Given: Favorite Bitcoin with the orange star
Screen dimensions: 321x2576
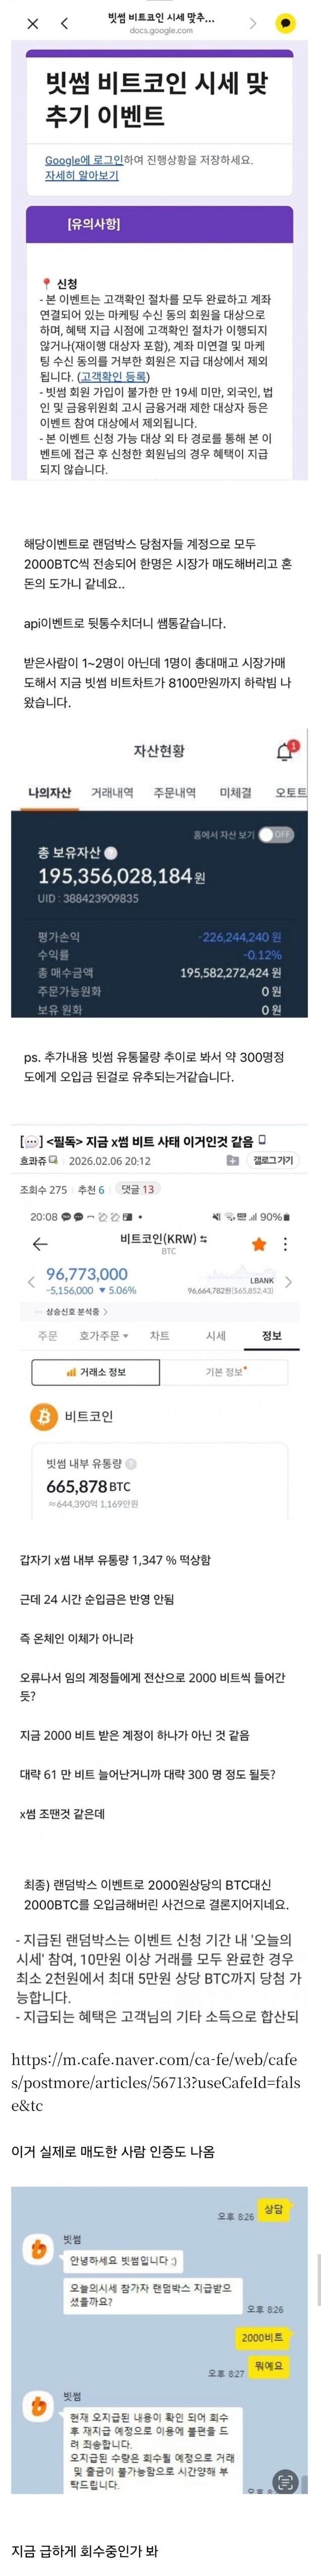Looking at the screenshot, I should (259, 1244).
